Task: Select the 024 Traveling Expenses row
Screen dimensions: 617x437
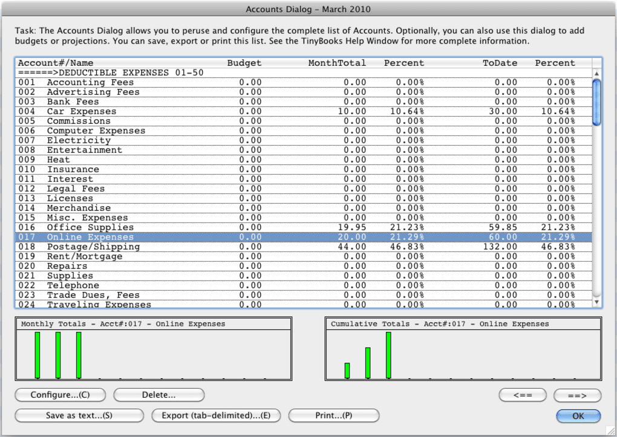Action: tap(304, 304)
